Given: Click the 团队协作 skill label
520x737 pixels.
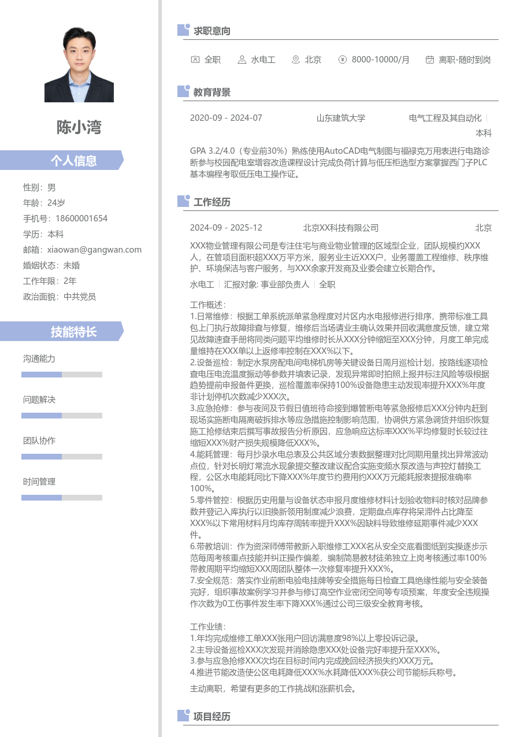Looking at the screenshot, I should pyautogui.click(x=39, y=440).
